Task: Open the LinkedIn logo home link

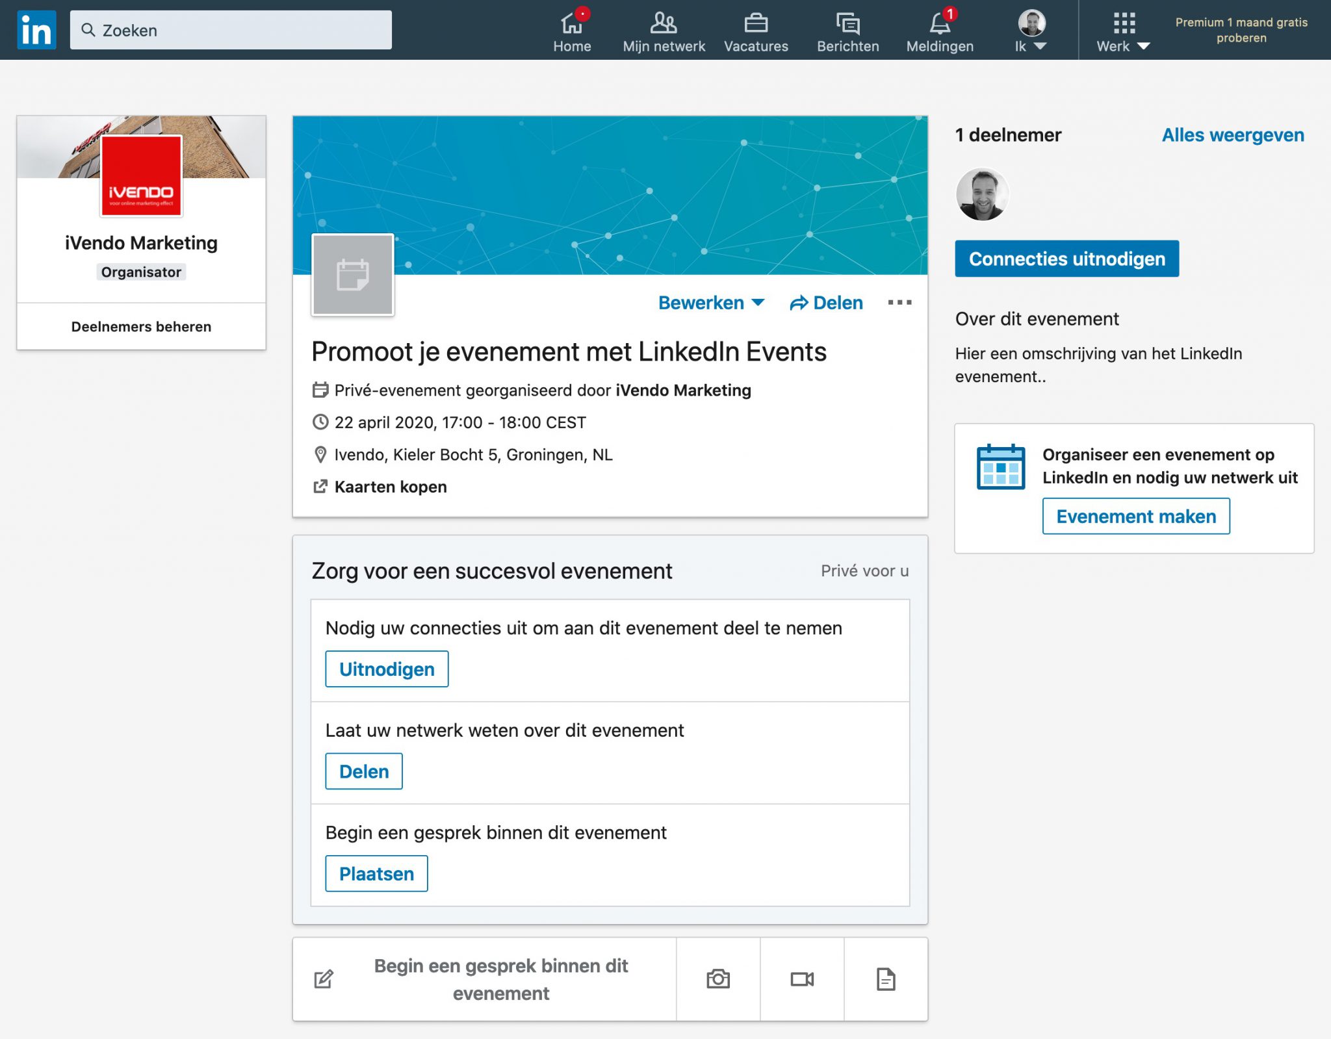Action: 36,30
